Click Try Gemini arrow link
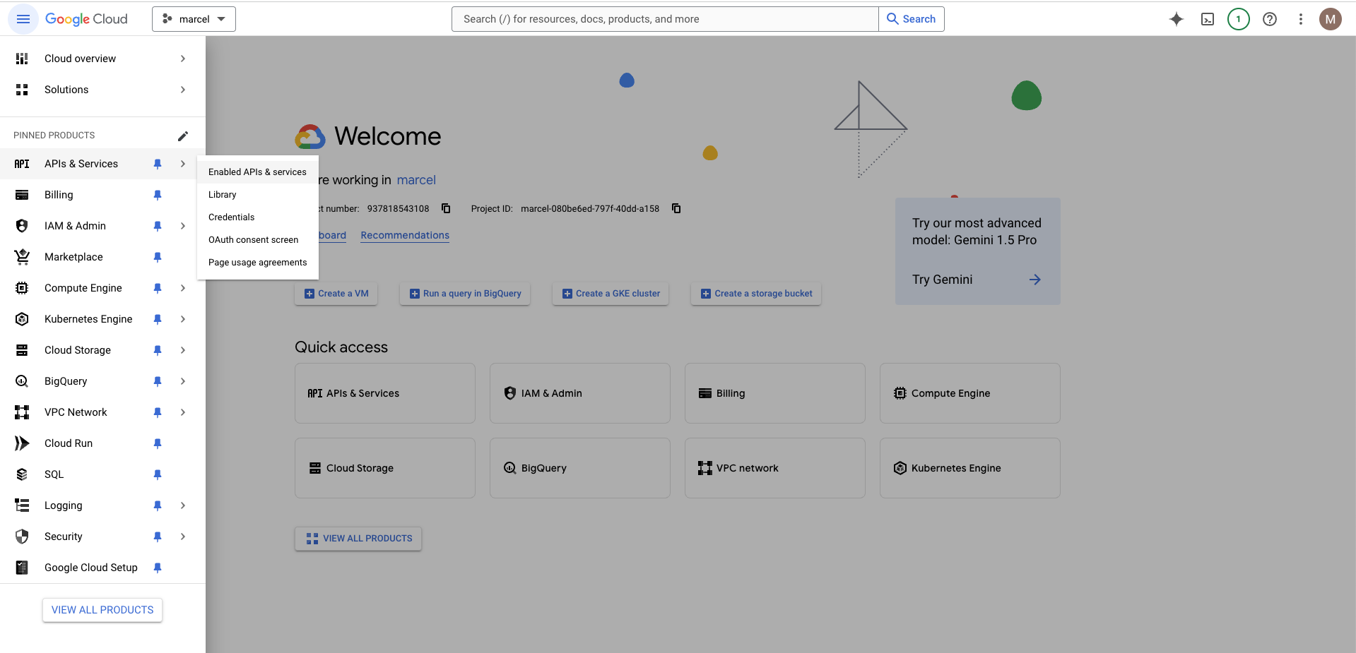1356x653 pixels. coord(1034,280)
